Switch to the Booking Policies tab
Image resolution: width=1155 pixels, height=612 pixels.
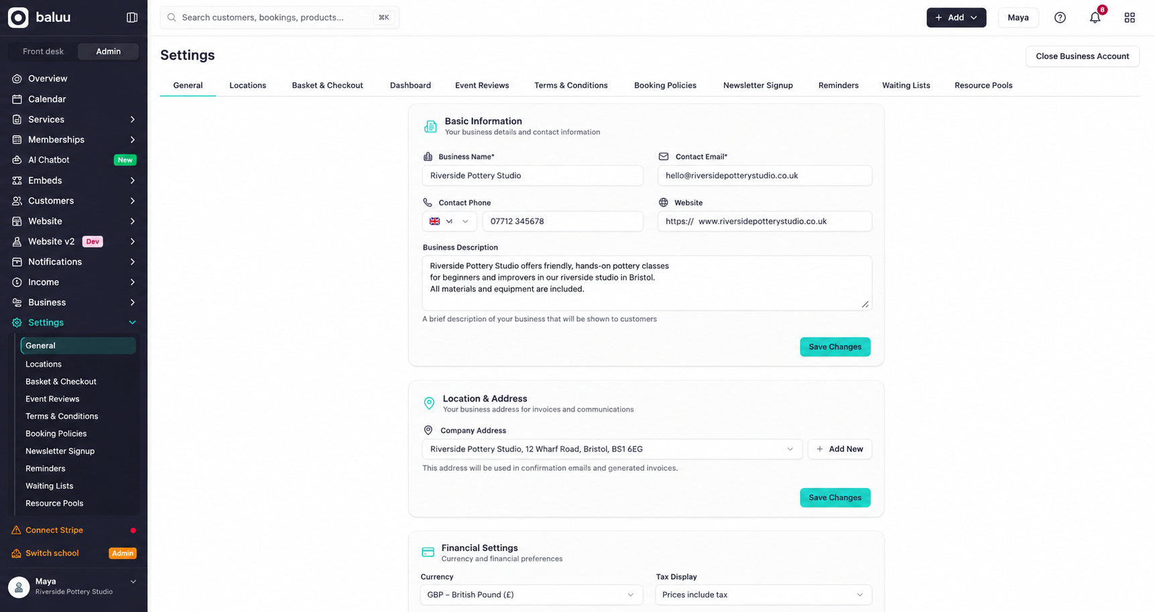(665, 85)
